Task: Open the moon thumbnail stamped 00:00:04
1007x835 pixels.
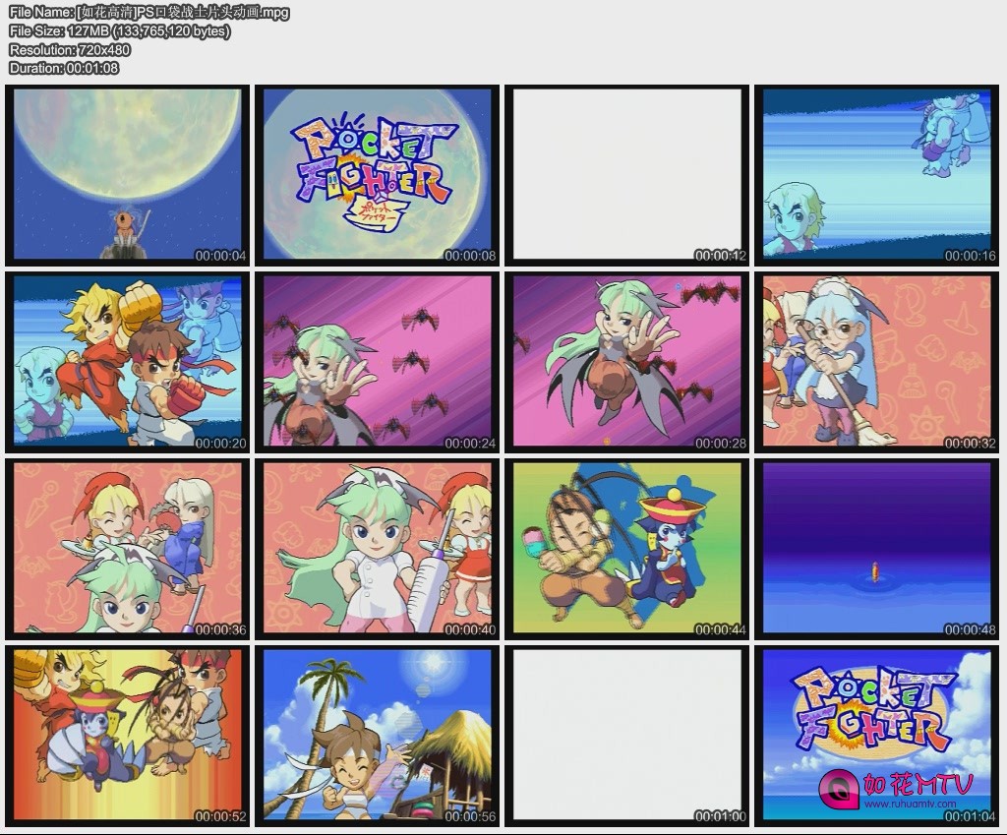Action: coord(127,175)
